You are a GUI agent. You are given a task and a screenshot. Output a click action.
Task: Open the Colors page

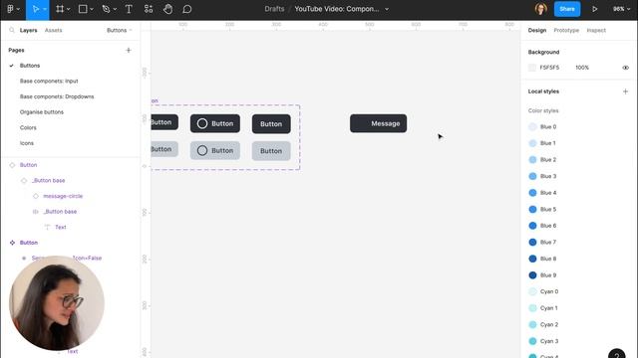(28, 128)
